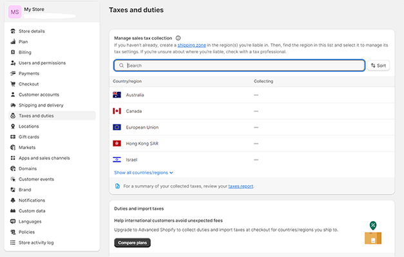Open the Sort options
Viewport: 404px width, 257px height.
coord(378,66)
